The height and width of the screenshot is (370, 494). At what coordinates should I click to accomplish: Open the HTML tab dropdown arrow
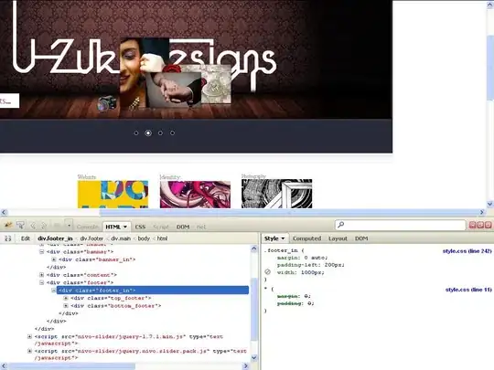click(x=125, y=227)
